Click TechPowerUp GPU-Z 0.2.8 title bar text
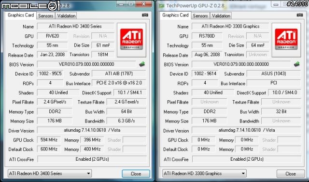 point(195,5)
